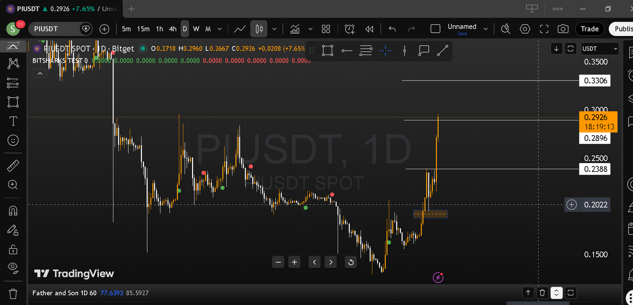Open the emoji/icons tool in left sidebar
This screenshot has height=305, width=633.
13,141
